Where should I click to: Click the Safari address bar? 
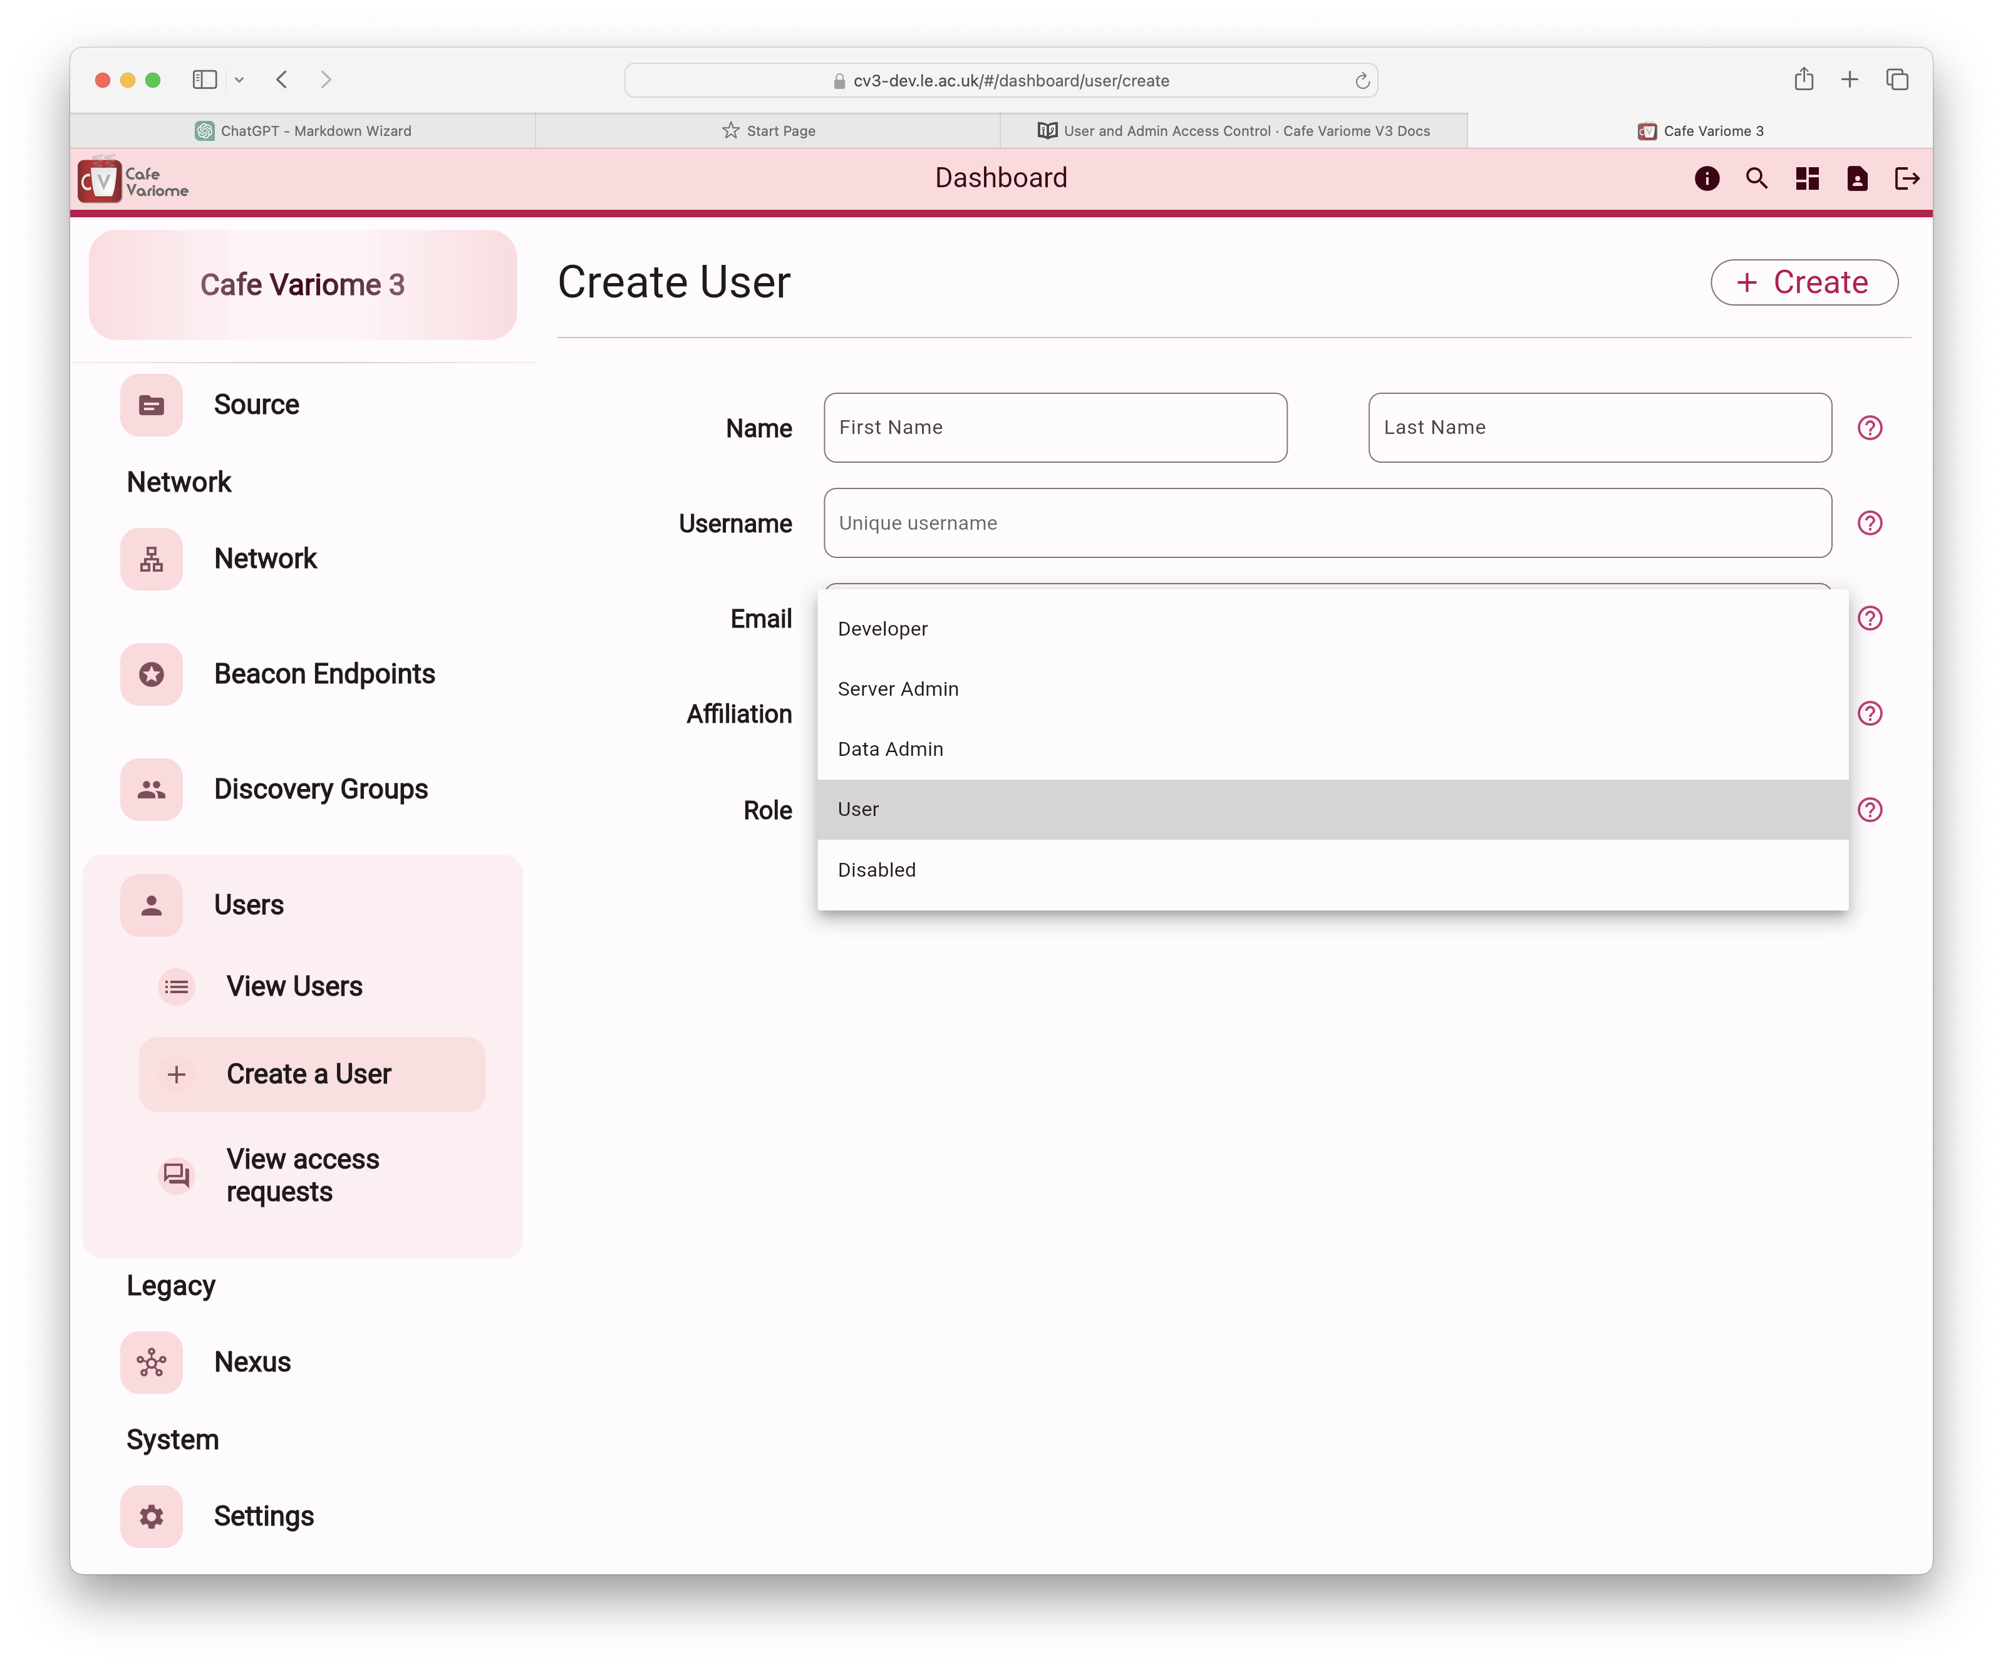click(1000, 81)
